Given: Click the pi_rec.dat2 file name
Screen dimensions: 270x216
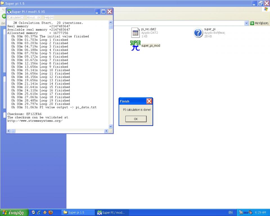Looking at the screenshot, I should [148, 29].
